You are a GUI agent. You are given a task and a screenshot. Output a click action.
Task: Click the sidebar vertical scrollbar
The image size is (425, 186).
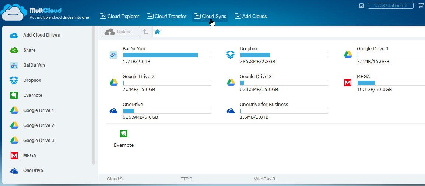click(94, 95)
